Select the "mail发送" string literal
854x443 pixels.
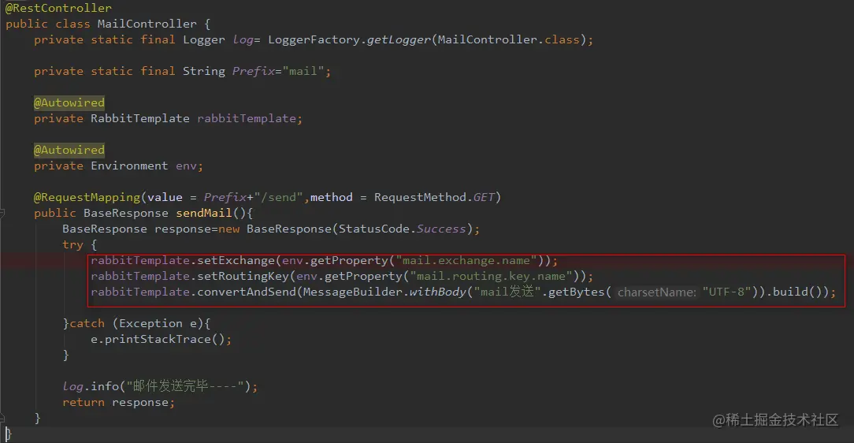coord(507,292)
